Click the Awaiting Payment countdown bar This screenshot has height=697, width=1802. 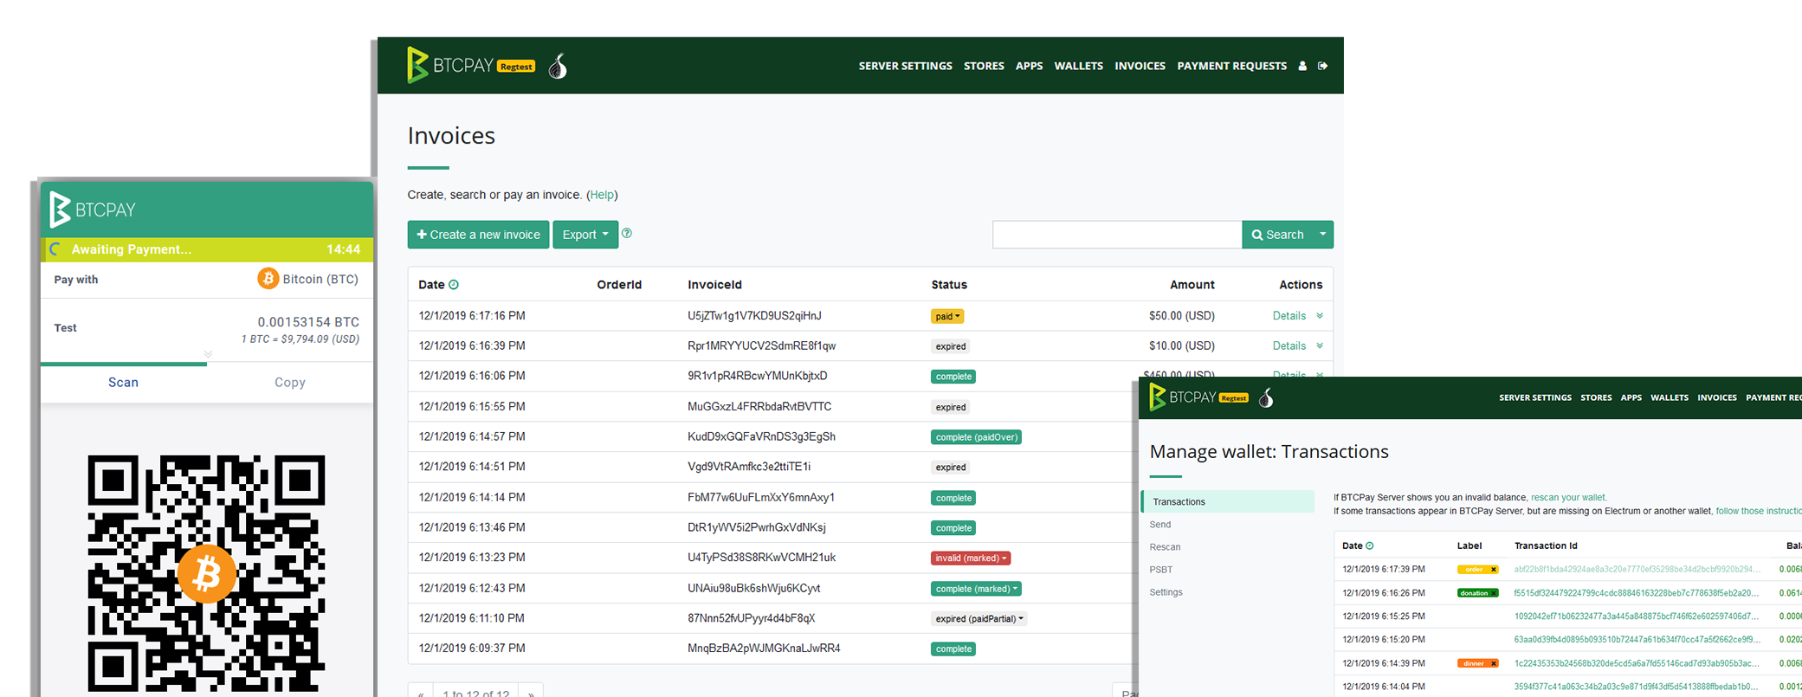tap(207, 249)
